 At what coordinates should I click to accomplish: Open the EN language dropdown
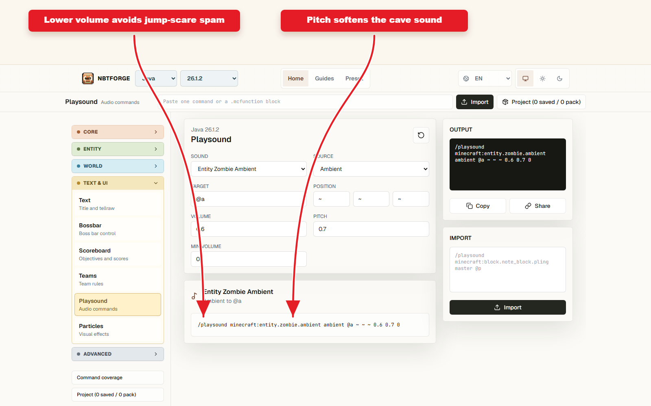tap(485, 78)
